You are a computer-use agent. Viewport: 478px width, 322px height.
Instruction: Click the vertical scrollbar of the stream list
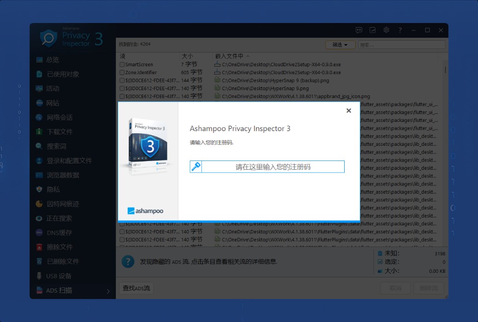445,138
